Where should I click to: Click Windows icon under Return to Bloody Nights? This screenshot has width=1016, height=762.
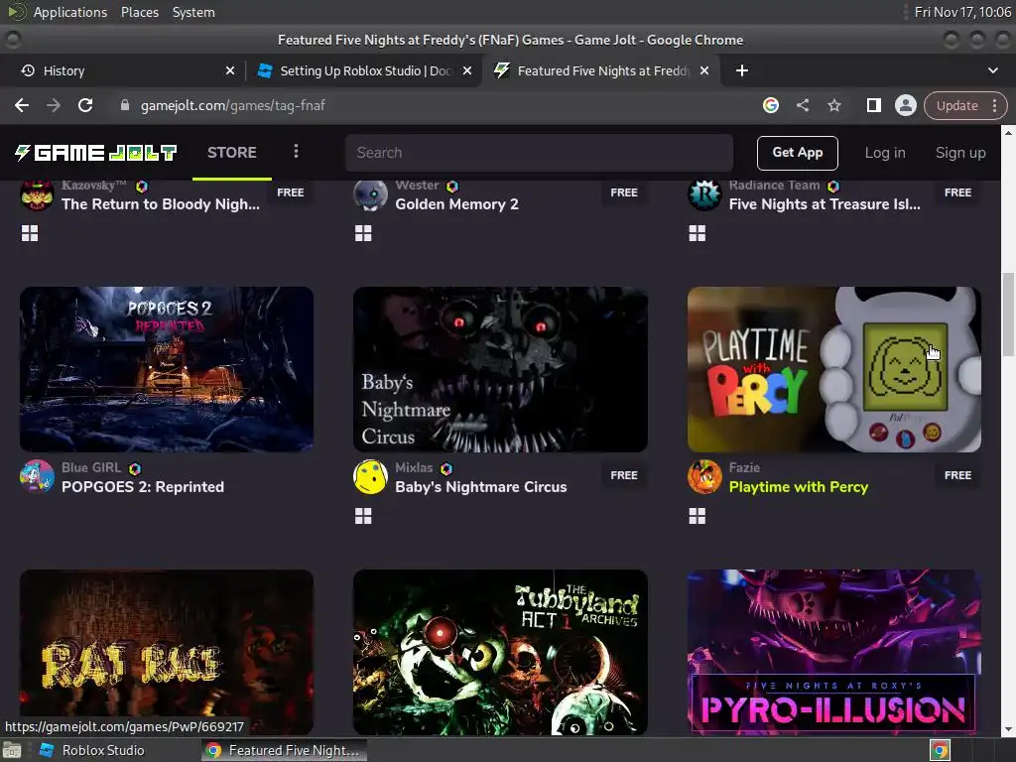(30, 233)
